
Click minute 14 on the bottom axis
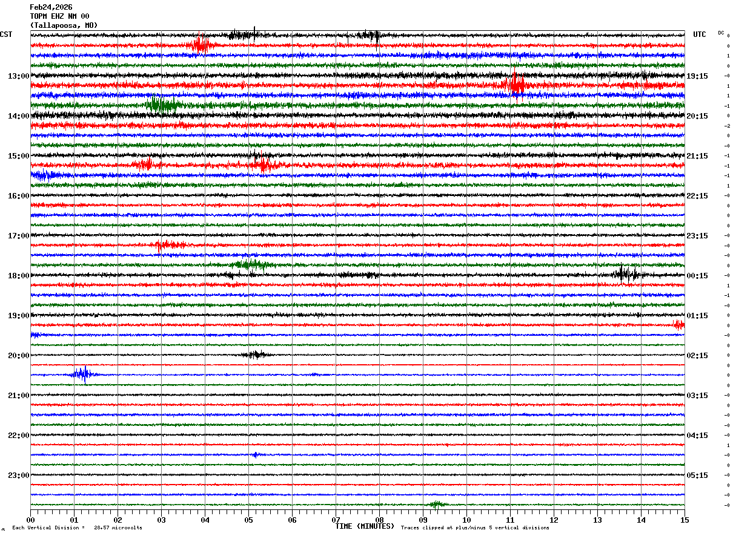click(x=641, y=520)
